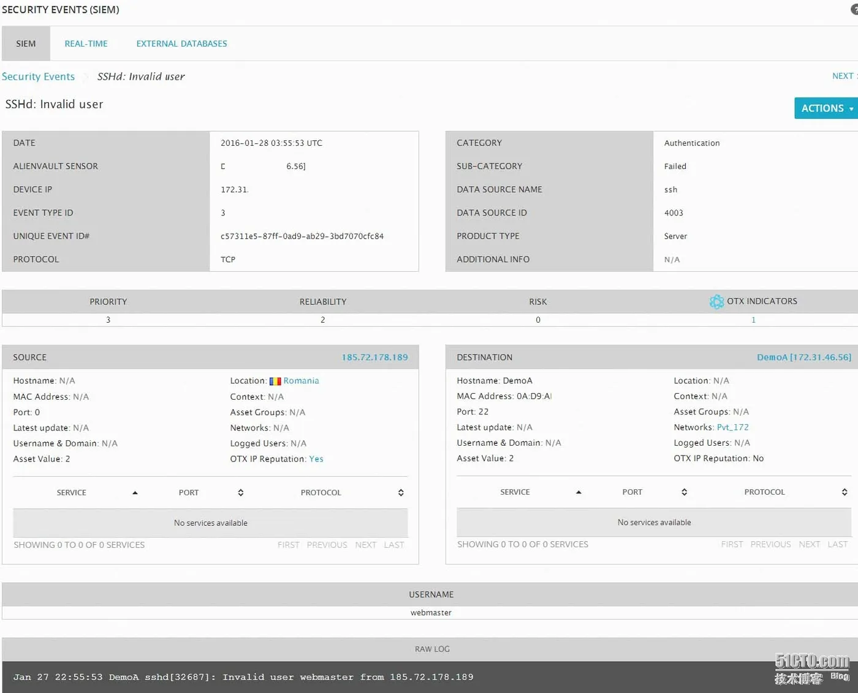The image size is (858, 693).
Task: Select the SIEM tab
Action: (26, 43)
